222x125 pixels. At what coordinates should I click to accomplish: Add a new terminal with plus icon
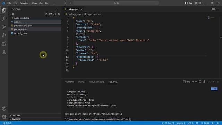[193, 82]
